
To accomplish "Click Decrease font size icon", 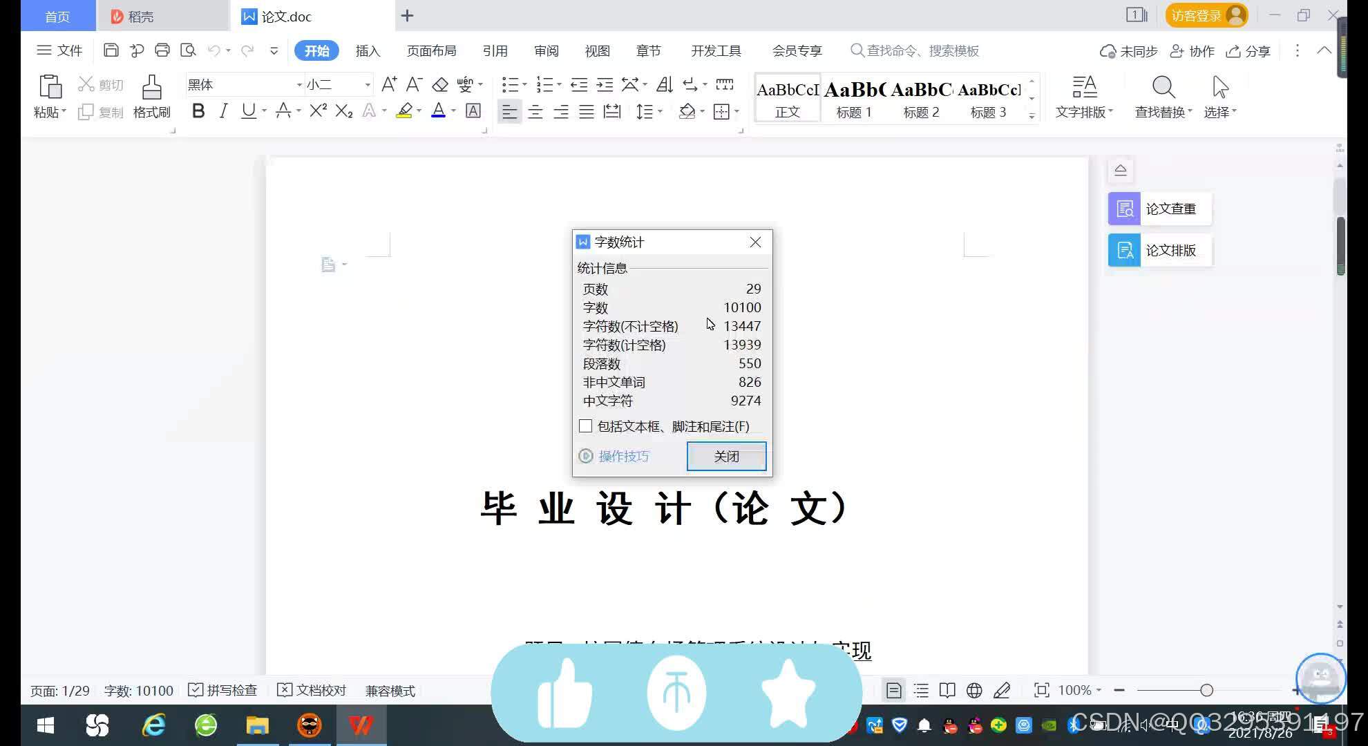I will (414, 84).
